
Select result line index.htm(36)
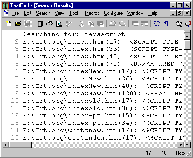click(x=103, y=49)
